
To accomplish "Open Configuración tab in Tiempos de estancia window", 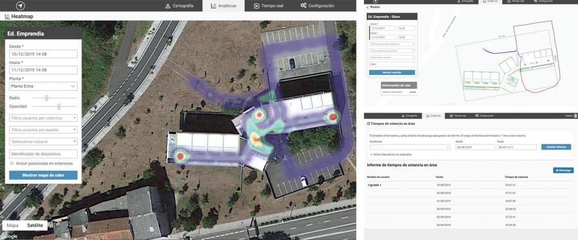I will pos(484,116).
